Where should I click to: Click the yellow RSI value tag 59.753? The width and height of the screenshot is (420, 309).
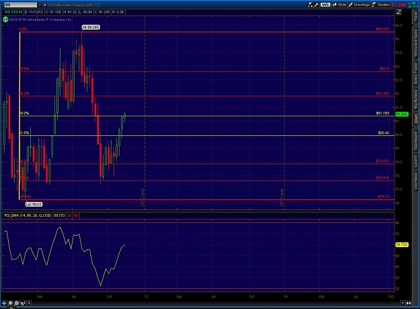coord(402,244)
